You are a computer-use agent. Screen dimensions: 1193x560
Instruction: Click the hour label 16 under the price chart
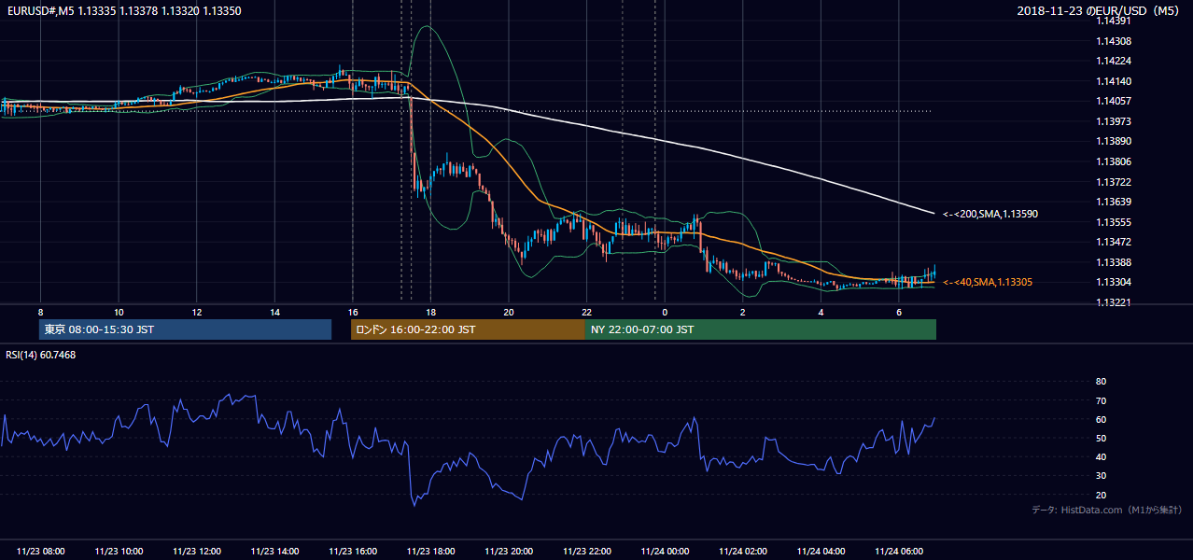[x=353, y=312]
